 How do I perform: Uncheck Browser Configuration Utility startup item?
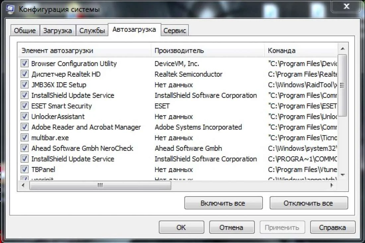click(25, 63)
